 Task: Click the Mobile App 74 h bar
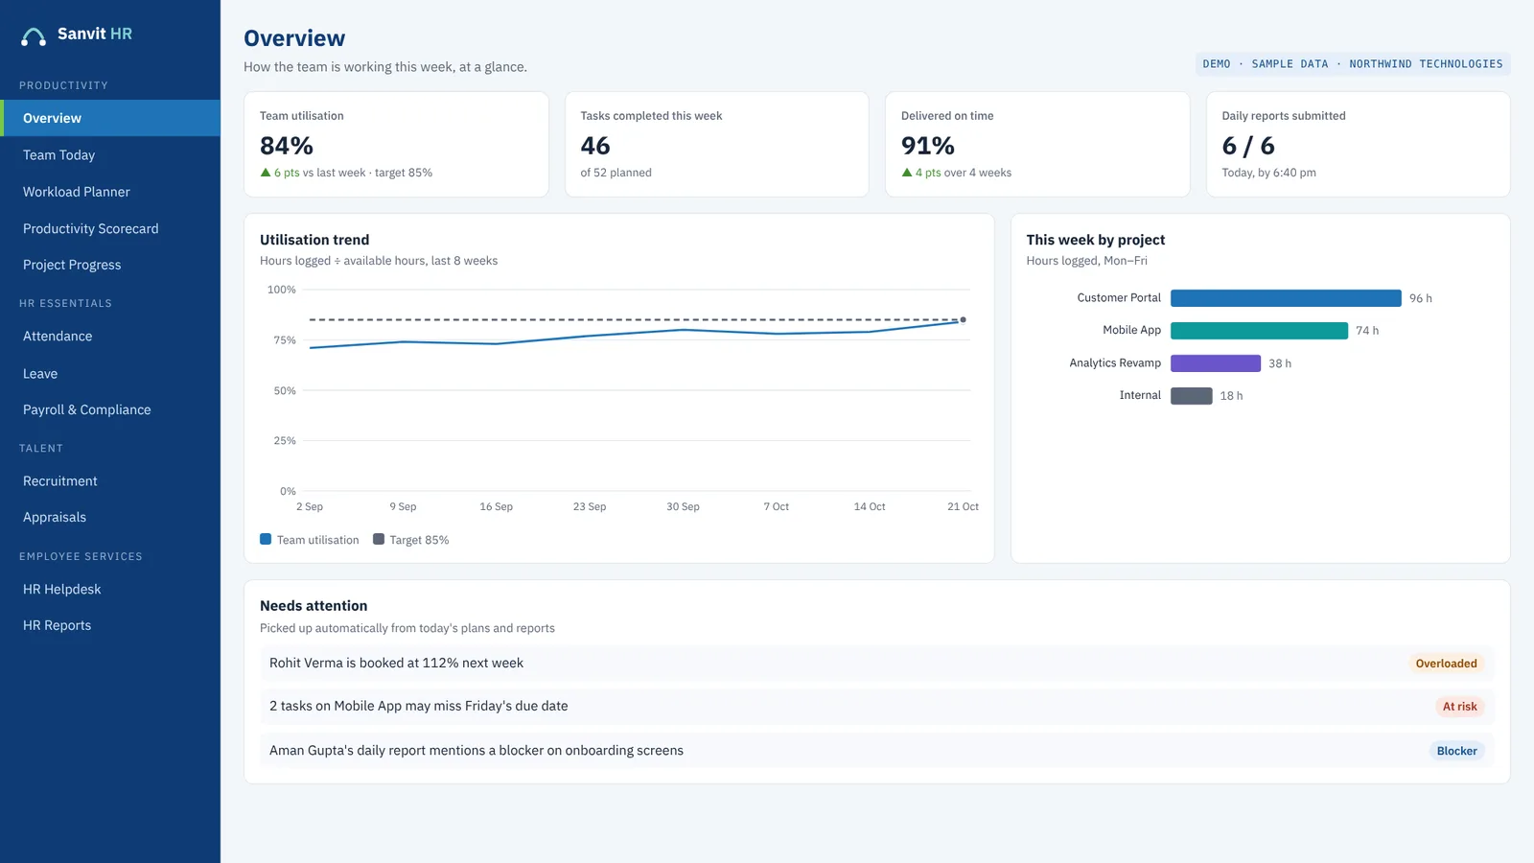[x=1259, y=331]
